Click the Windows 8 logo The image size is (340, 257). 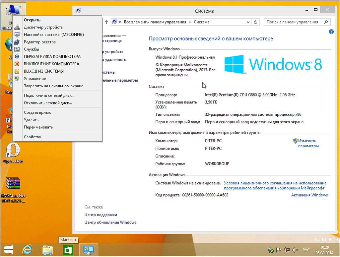tap(273, 64)
